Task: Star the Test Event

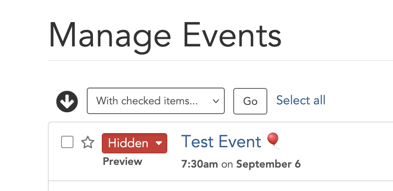Action: [x=88, y=142]
